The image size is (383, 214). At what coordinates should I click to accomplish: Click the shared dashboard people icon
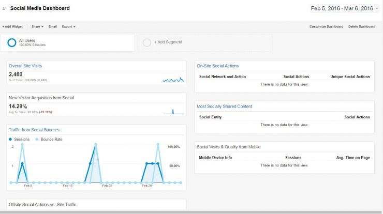[4, 8]
